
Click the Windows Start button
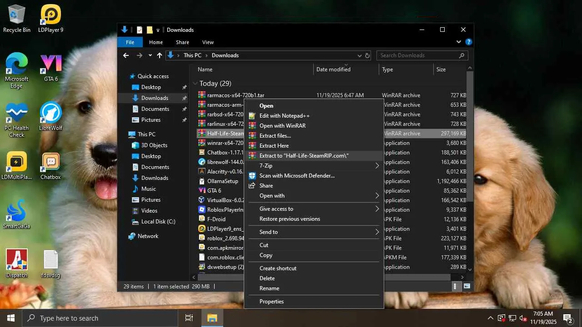point(11,318)
